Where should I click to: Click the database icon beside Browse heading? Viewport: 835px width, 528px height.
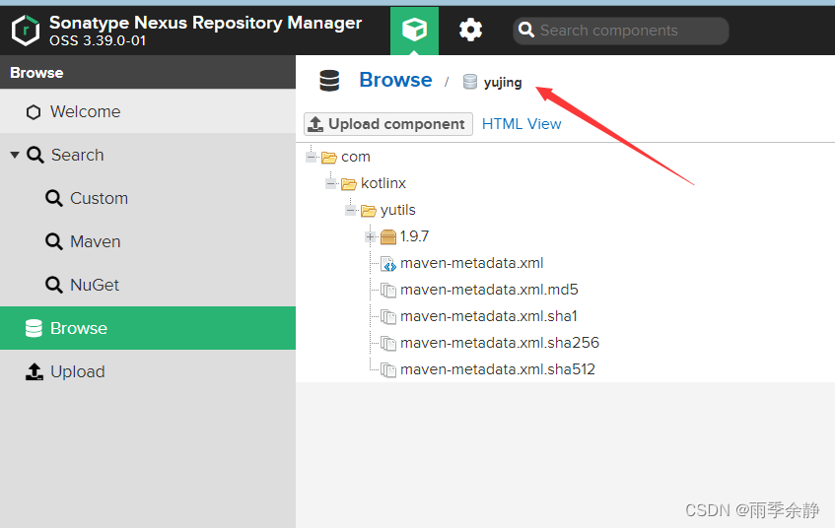coord(329,81)
